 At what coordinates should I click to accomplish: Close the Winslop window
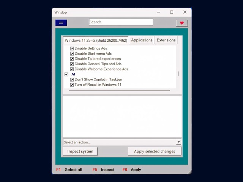click(185, 12)
